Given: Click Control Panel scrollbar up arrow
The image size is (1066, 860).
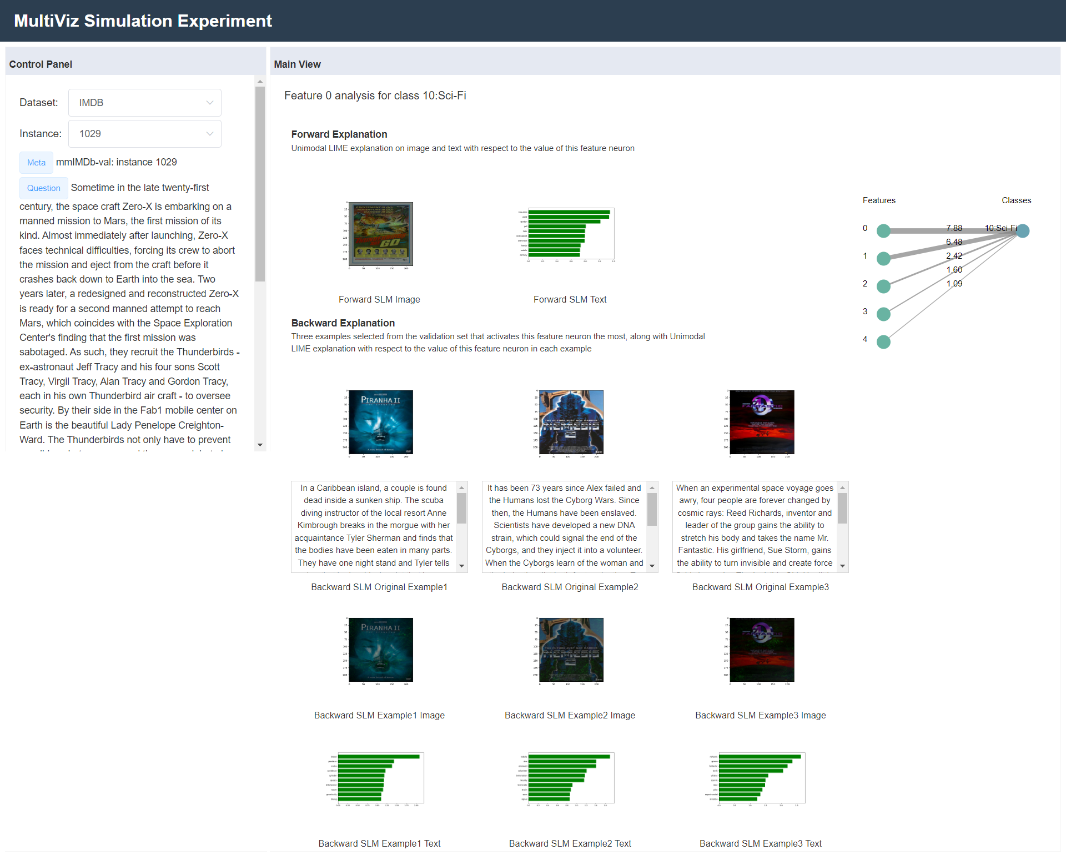Looking at the screenshot, I should [x=260, y=82].
